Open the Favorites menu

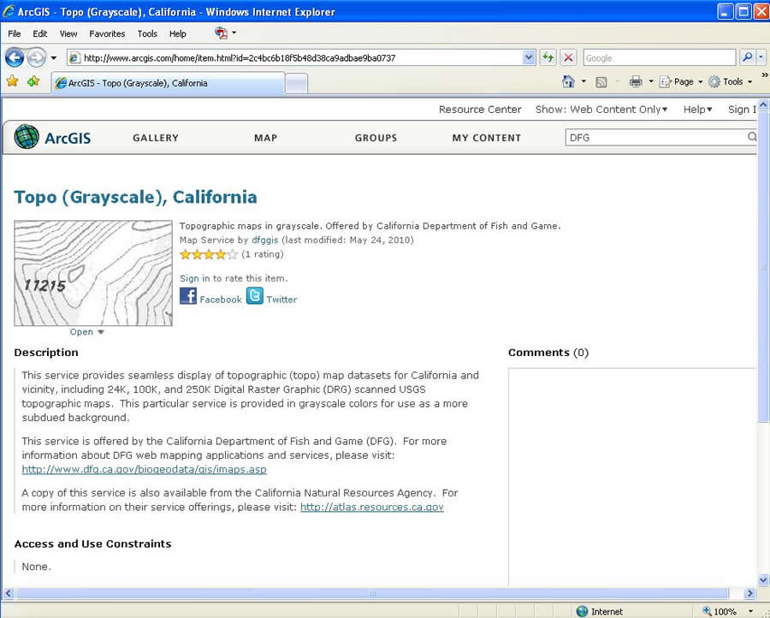(x=107, y=34)
